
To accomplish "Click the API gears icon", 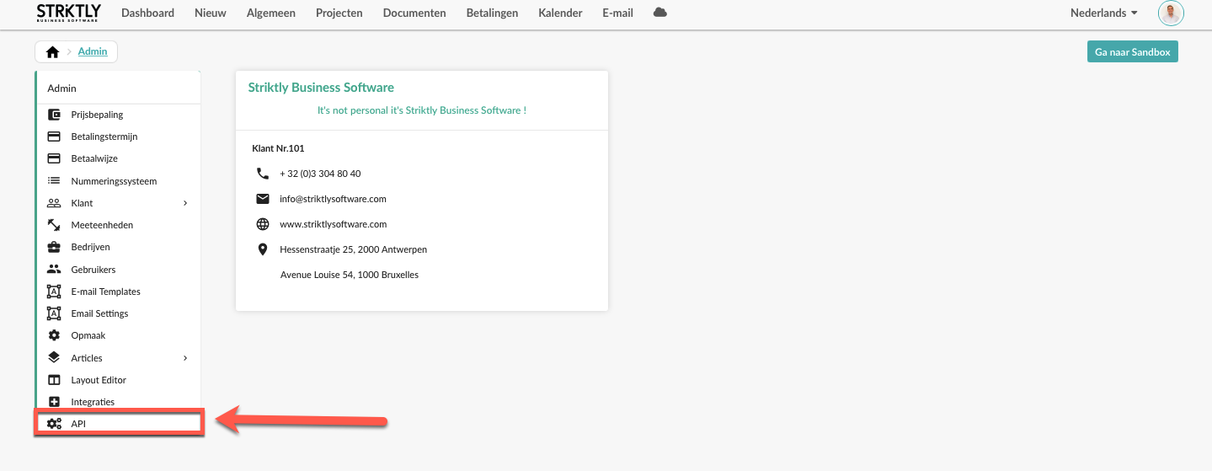I will point(54,424).
